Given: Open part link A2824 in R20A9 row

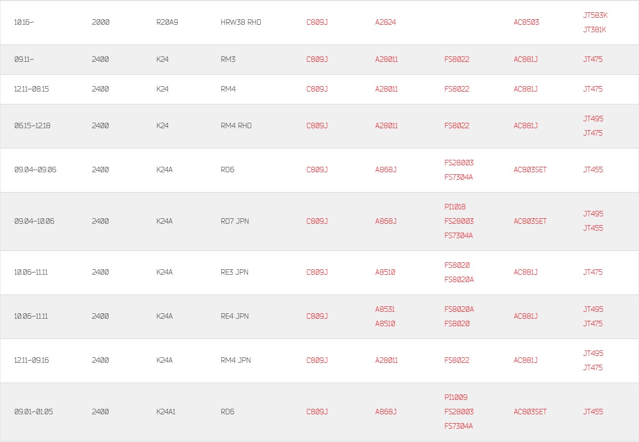Looking at the screenshot, I should click(385, 22).
